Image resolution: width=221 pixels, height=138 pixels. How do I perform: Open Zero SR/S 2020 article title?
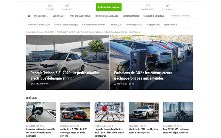(176, 131)
